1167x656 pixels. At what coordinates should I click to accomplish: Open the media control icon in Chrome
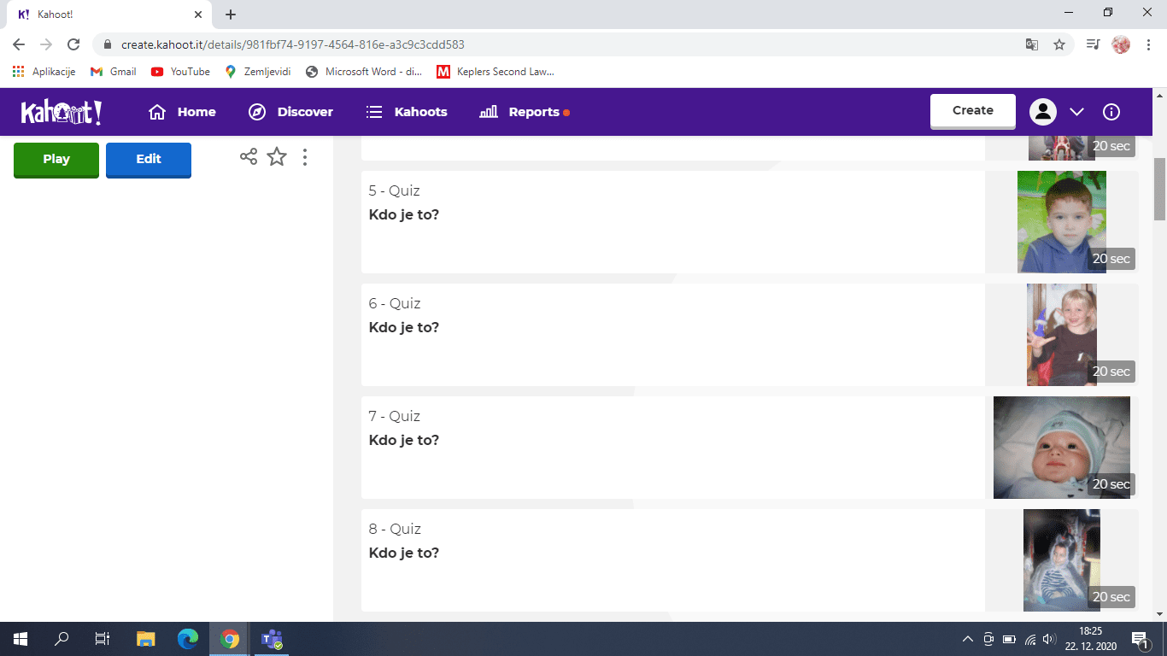[x=1093, y=44]
